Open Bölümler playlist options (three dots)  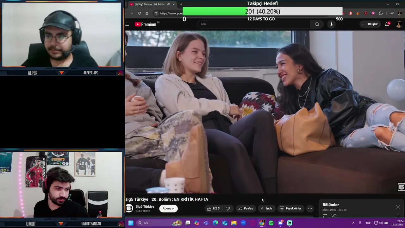[x=398, y=216]
